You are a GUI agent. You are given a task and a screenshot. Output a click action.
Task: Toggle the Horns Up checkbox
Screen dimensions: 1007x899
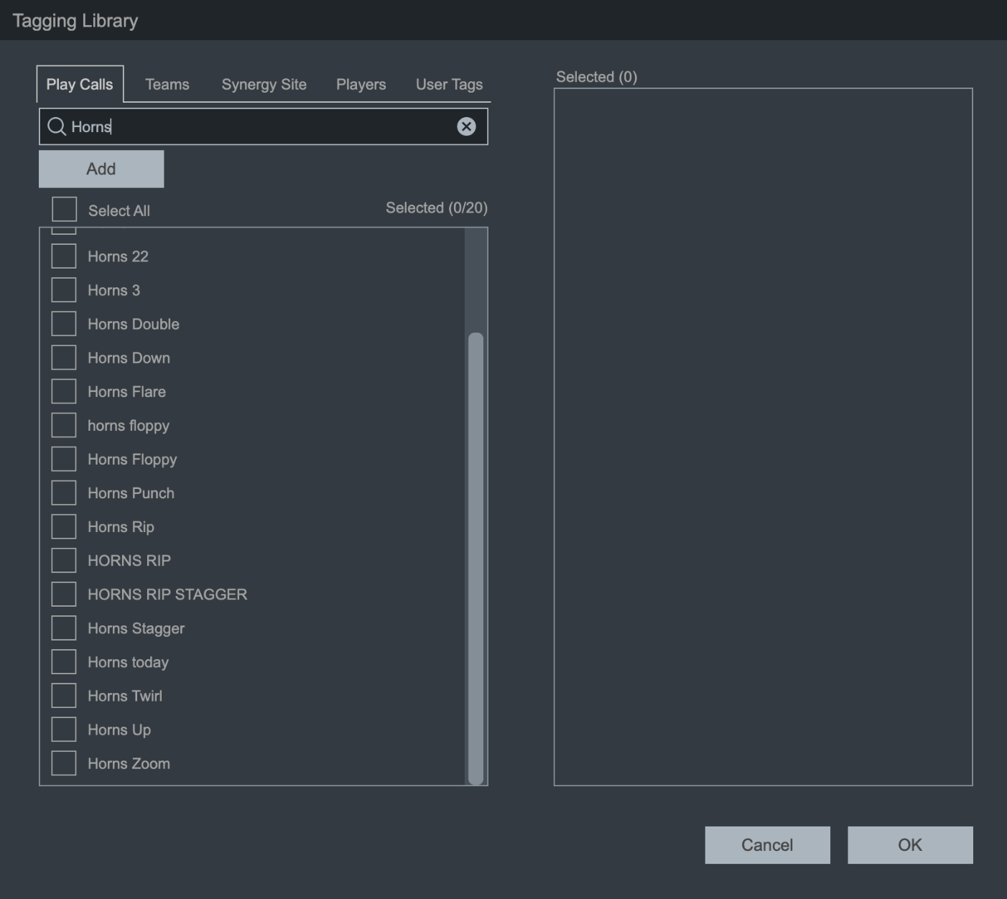tap(64, 729)
